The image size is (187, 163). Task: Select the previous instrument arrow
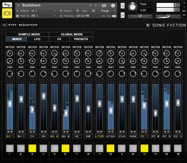(90, 5)
